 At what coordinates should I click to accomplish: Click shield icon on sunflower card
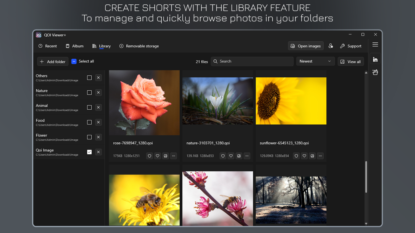(x=296, y=156)
